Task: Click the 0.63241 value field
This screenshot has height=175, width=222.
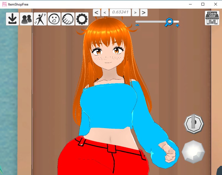Action: click(x=120, y=12)
